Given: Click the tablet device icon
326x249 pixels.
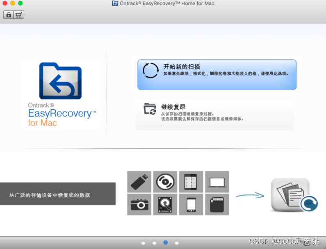Looking at the screenshot, I should 191,182.
